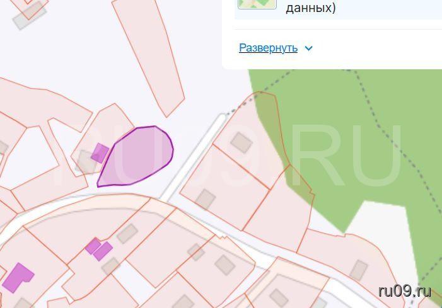The height and width of the screenshot is (308, 442).
Task: Select the highlighted purple teardrop-shaped parcel
Action: tap(138, 156)
